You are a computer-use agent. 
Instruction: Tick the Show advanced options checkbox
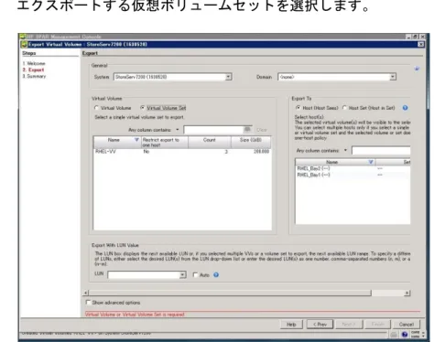coord(88,303)
